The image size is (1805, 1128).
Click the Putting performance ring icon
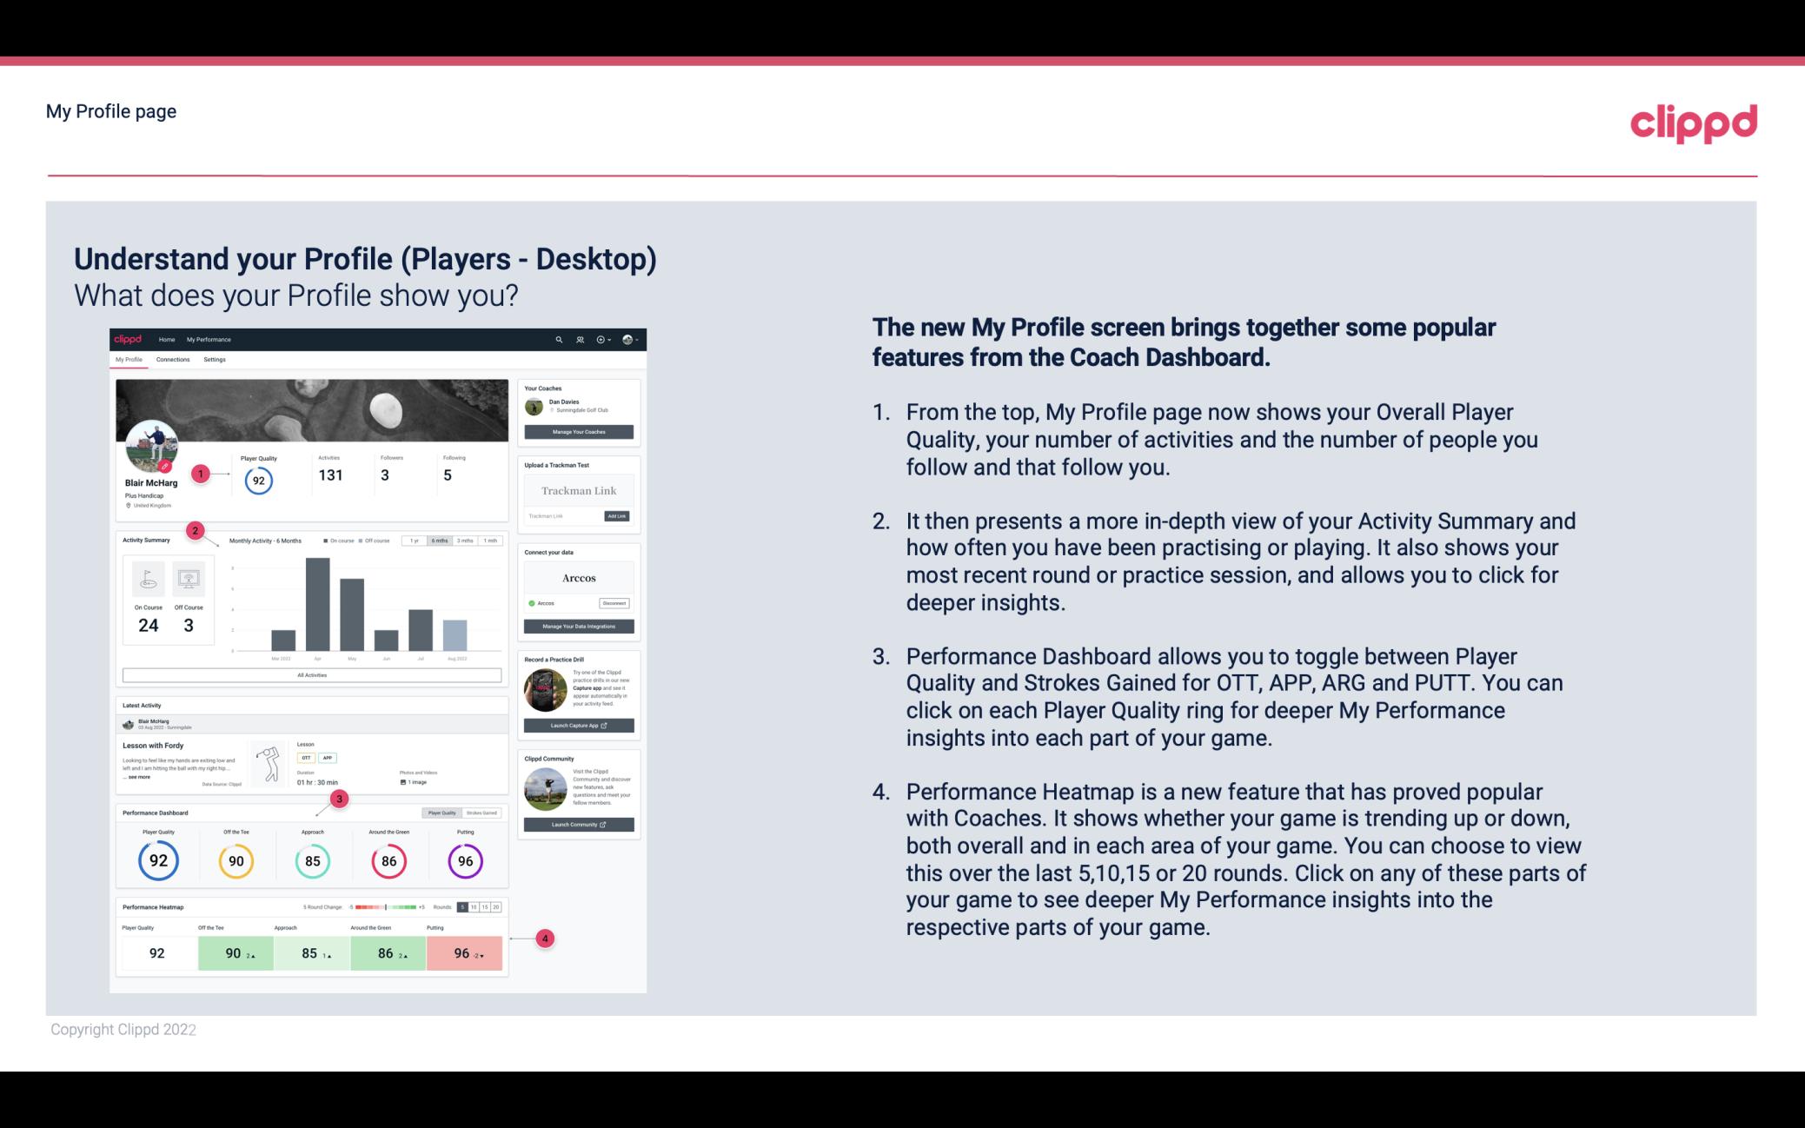(464, 858)
